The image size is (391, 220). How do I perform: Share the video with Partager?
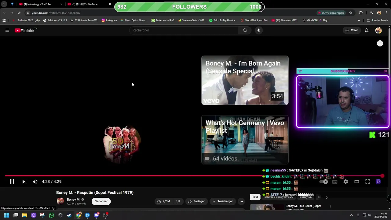(196, 201)
